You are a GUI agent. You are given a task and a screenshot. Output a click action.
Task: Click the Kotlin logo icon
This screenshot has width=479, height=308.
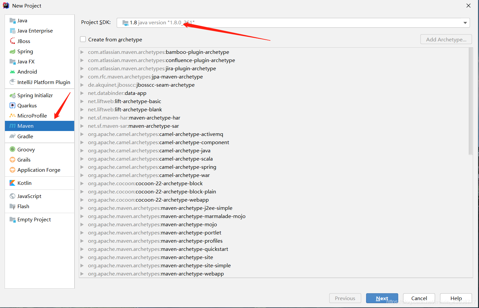click(12, 183)
